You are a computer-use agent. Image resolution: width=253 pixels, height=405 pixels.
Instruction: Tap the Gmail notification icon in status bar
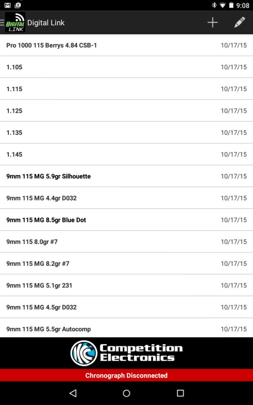[8, 5]
